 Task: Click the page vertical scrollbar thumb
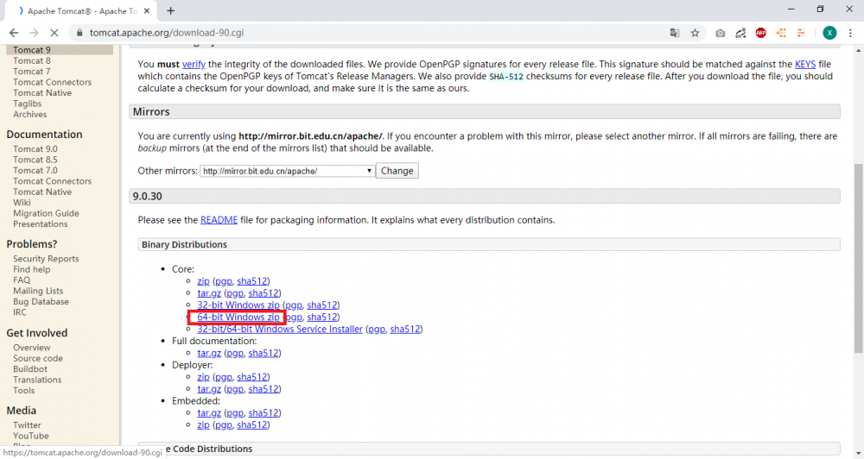[859, 259]
